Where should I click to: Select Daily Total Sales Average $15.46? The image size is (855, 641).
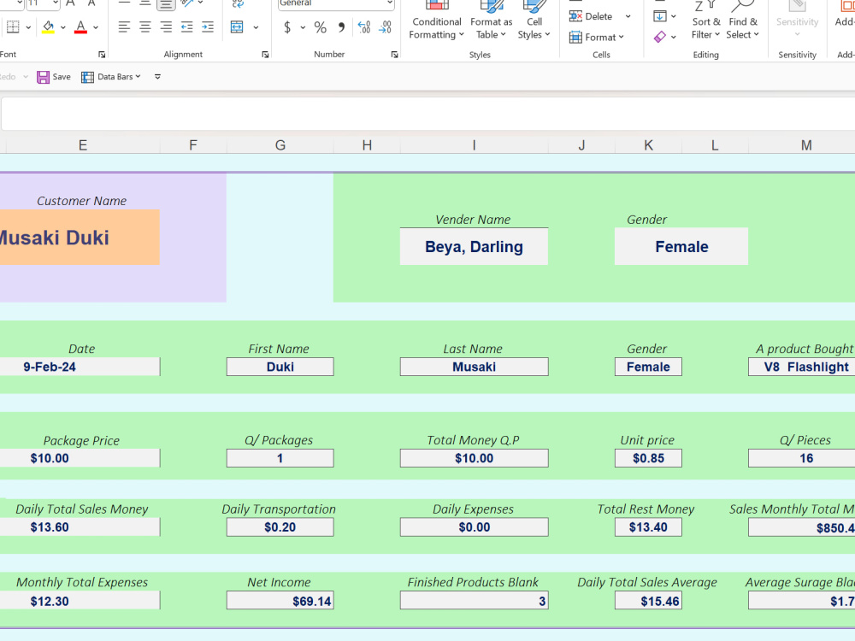pyautogui.click(x=648, y=601)
